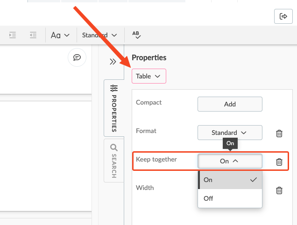The width and height of the screenshot is (297, 225).
Task: Collapse the panel with double chevron
Action: click(113, 62)
